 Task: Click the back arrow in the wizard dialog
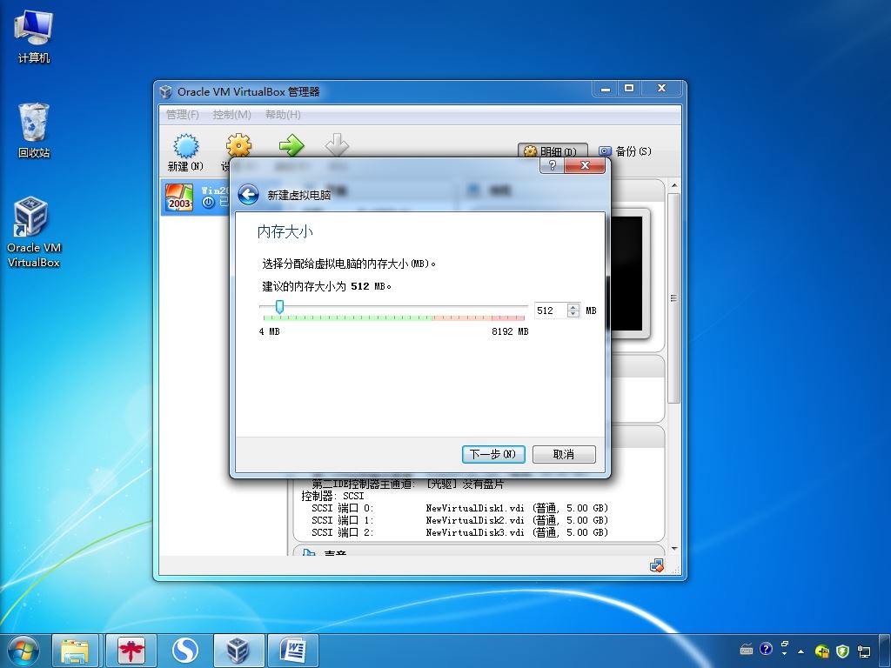[x=248, y=195]
